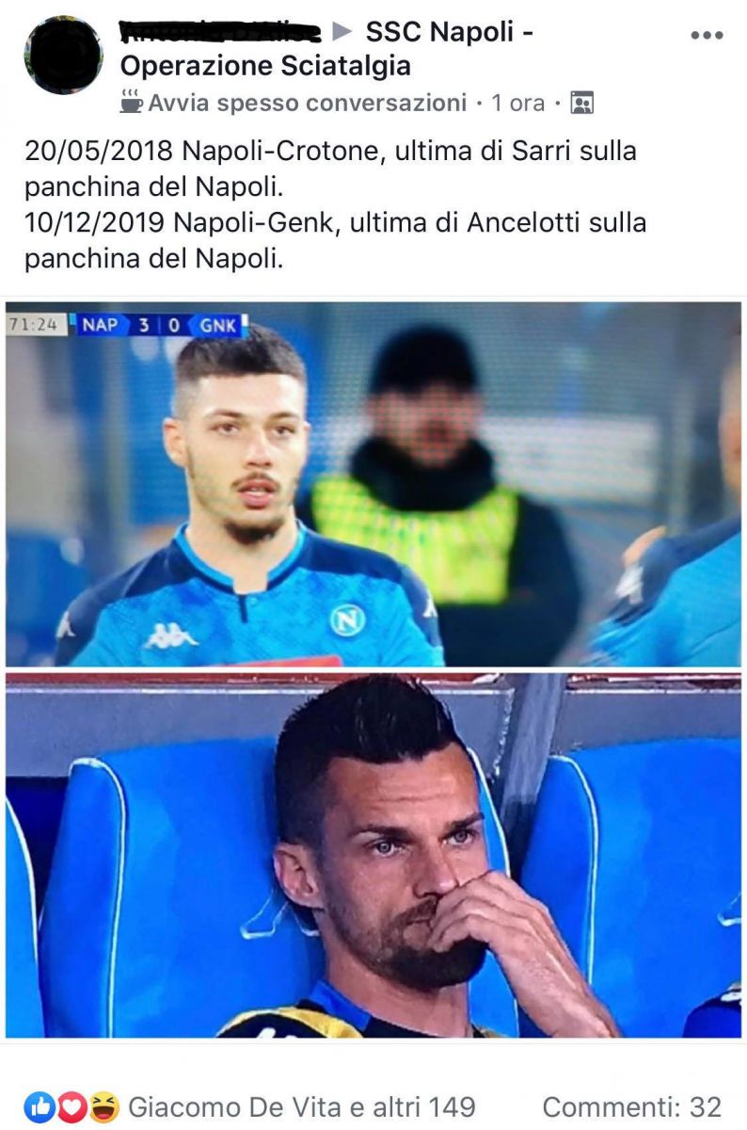Click the white Kappa logo on the blue jersey
The image size is (747, 1130).
[x=170, y=637]
